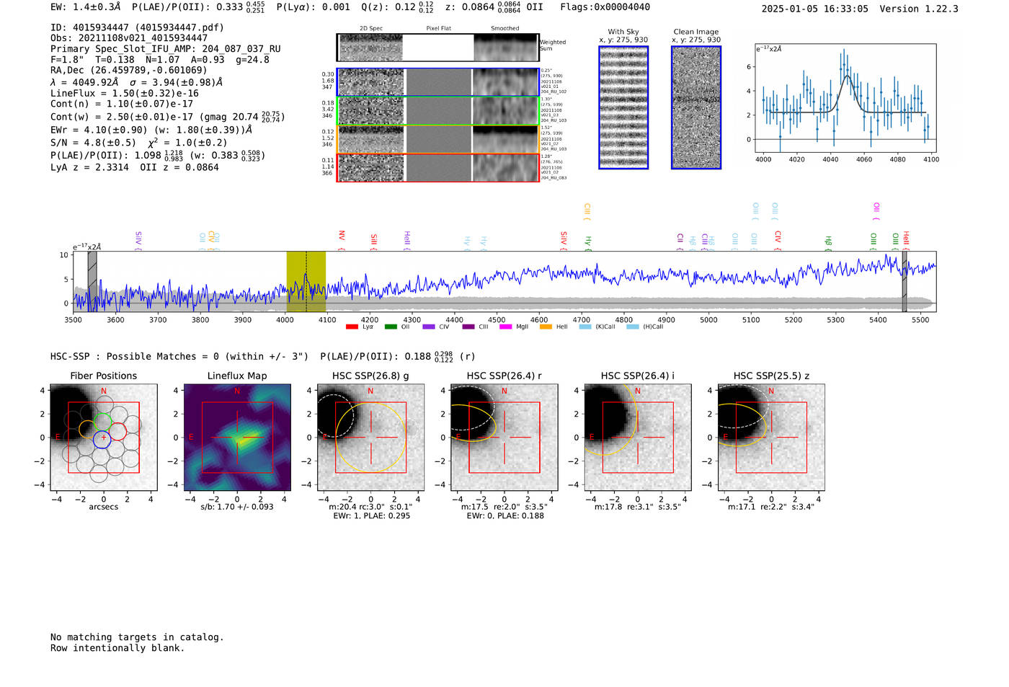The image size is (1009, 687).
Task: Click the Primary Spec_Slot_IFU_AMP line
Action: point(166,49)
